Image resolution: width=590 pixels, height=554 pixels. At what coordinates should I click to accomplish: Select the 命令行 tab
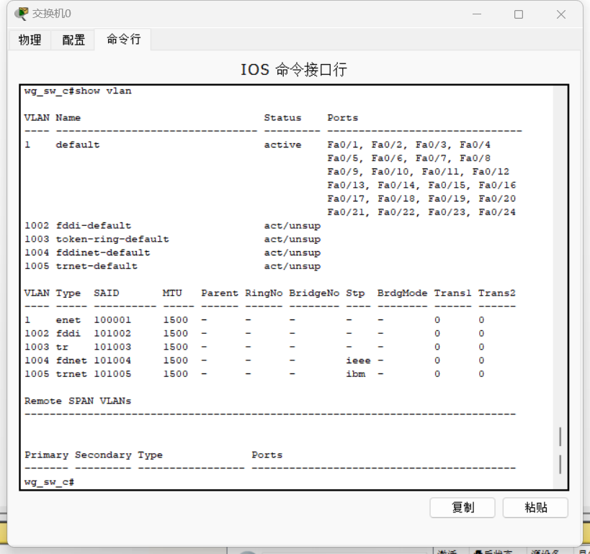coord(123,39)
